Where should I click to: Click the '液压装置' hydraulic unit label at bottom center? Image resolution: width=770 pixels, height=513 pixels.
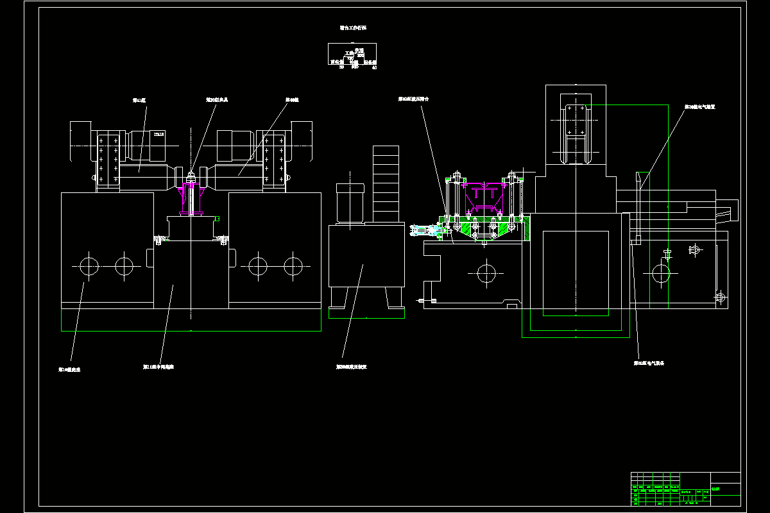click(352, 367)
